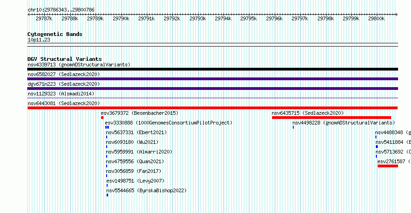
Task: Click the DGV Structural Variants track title
Action: [65, 59]
